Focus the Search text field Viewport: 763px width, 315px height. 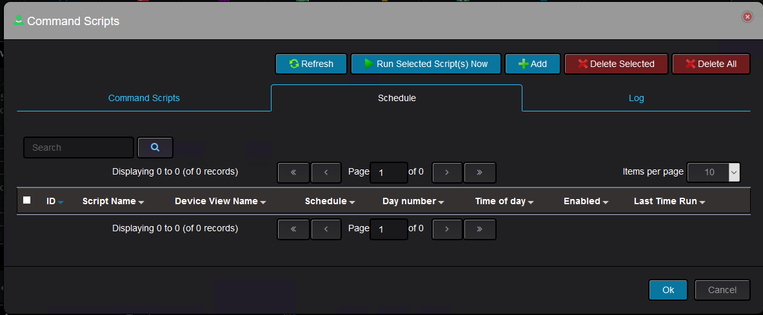tap(79, 148)
